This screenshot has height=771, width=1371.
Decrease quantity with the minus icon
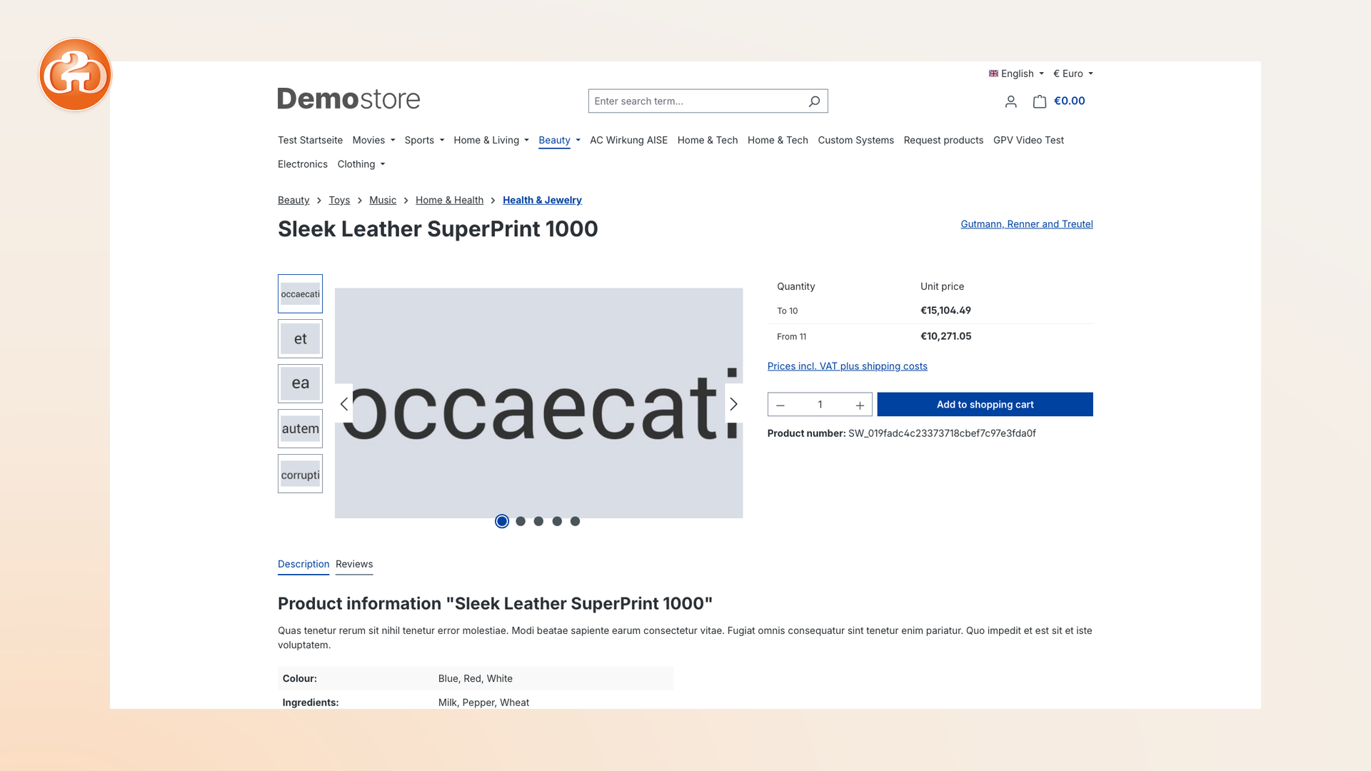coord(780,405)
